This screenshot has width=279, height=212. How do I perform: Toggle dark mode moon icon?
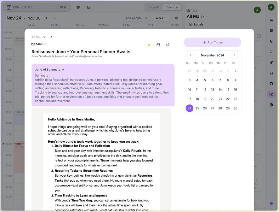coord(271,41)
